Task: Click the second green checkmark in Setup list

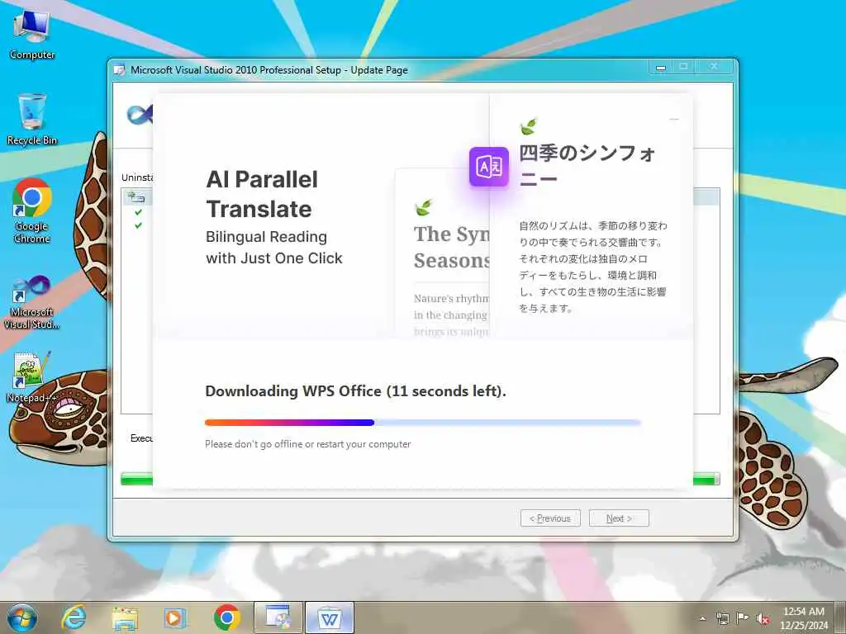Action: click(139, 225)
